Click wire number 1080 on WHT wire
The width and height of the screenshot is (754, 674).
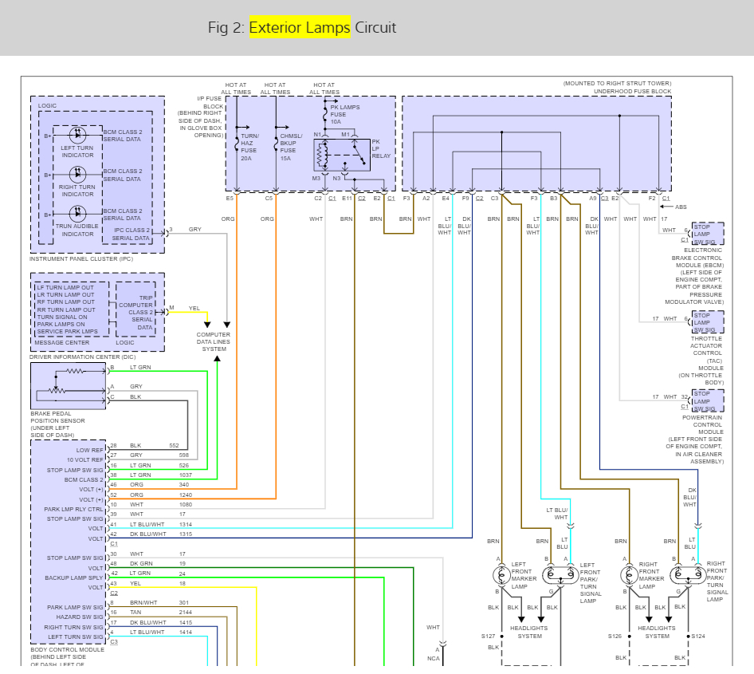pyautogui.click(x=185, y=505)
